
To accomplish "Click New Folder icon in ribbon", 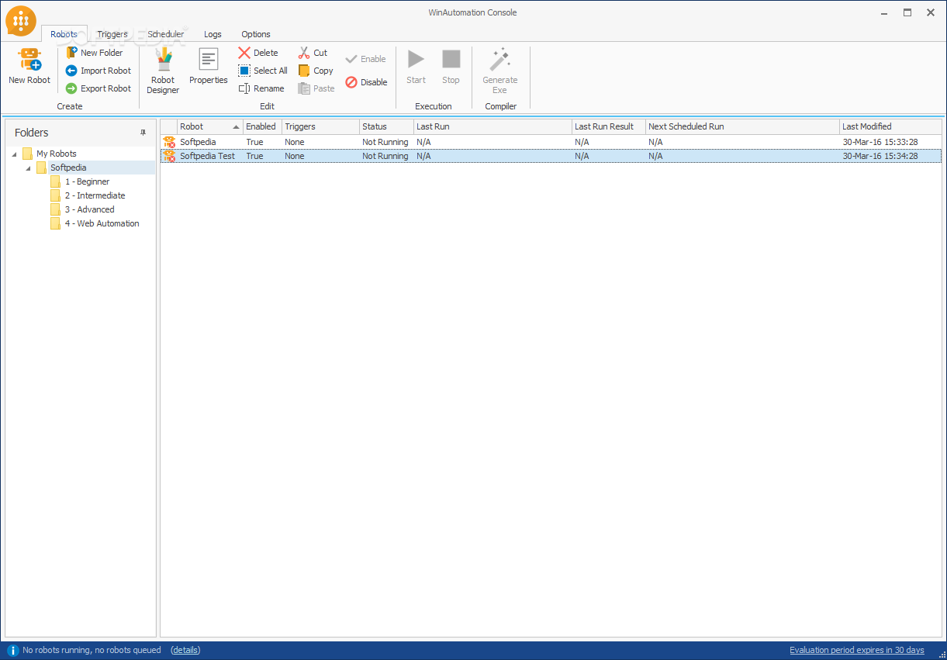I will [72, 53].
